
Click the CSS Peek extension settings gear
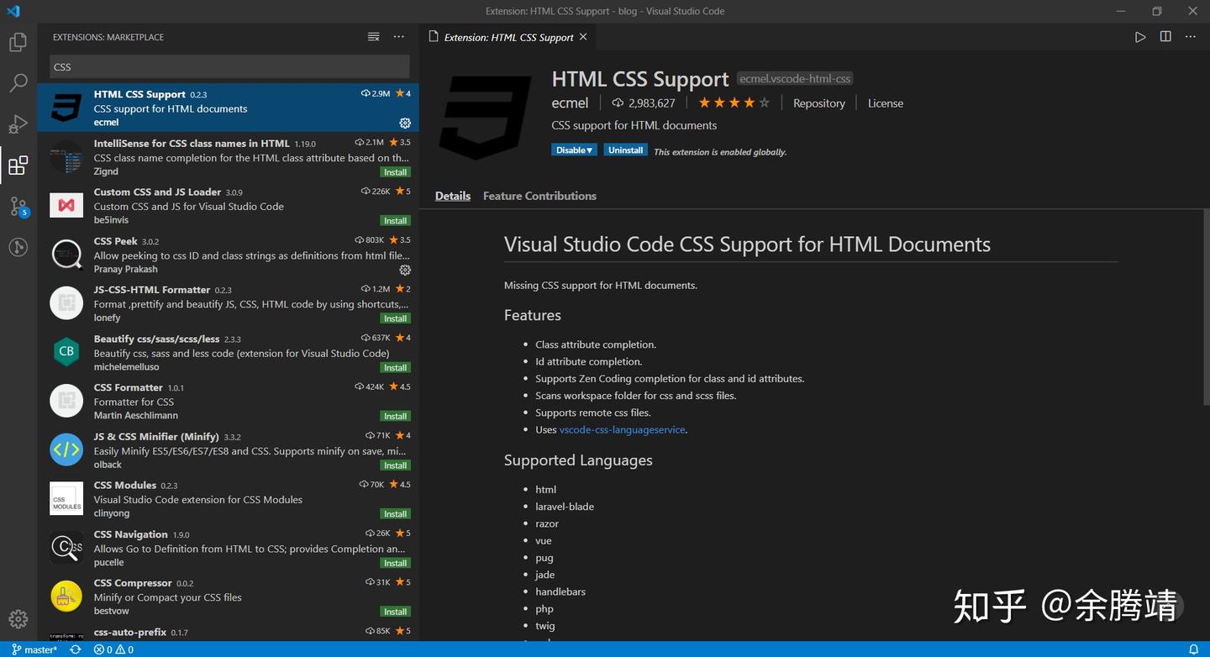405,270
